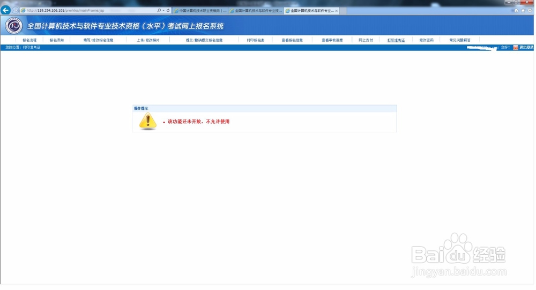Click the 打印准考证 link
The image size is (536, 290).
coord(396,40)
